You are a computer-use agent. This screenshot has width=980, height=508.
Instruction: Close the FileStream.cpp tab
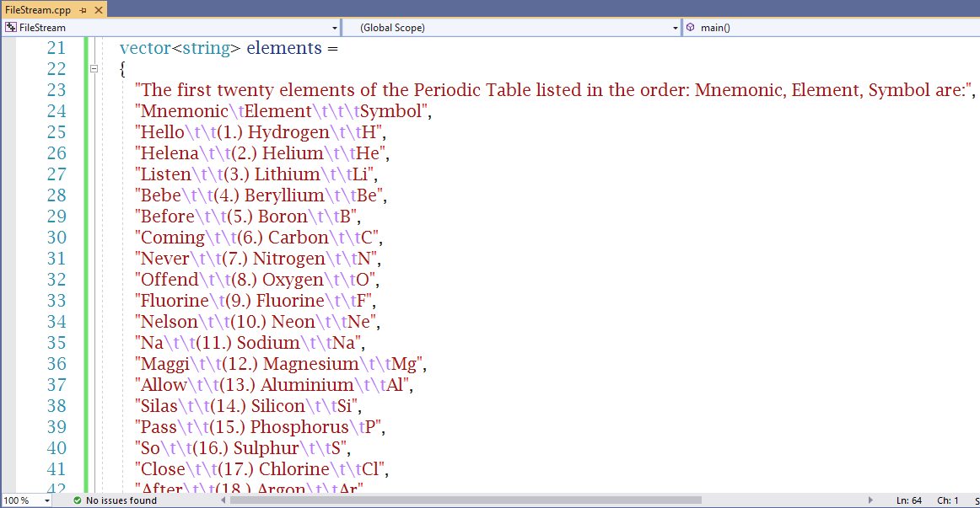[98, 9]
